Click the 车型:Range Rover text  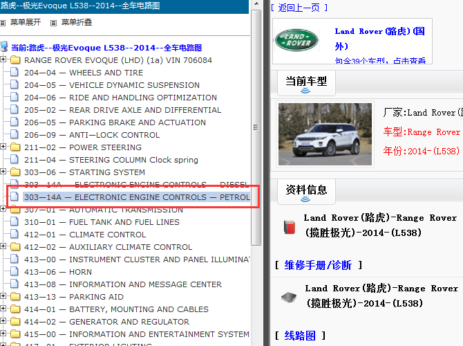point(422,131)
